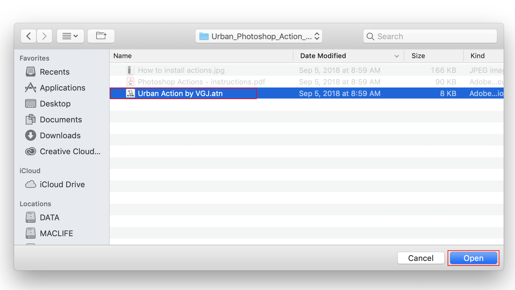Viewport: 515px width, 290px height.
Task: Select the Urban Action by VGJ.atn file
Action: pyautogui.click(x=180, y=93)
